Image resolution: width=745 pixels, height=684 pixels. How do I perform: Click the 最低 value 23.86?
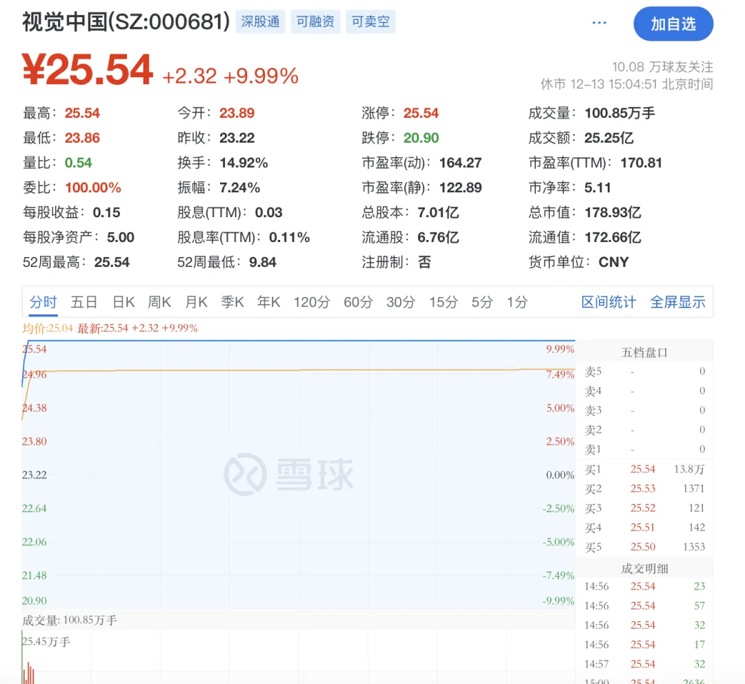click(x=82, y=138)
